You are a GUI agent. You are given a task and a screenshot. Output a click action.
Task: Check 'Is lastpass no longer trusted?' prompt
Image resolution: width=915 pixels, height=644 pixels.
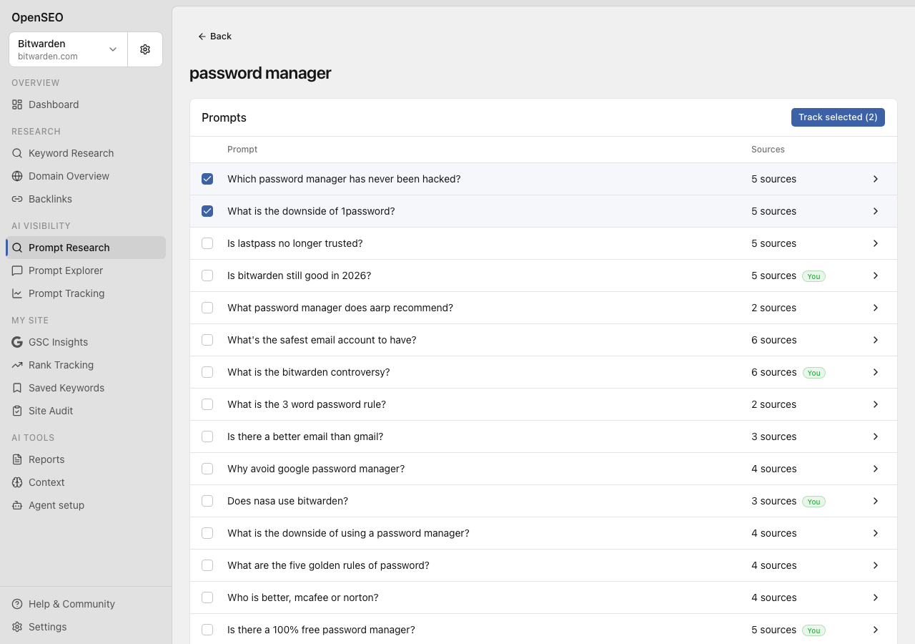(207, 243)
